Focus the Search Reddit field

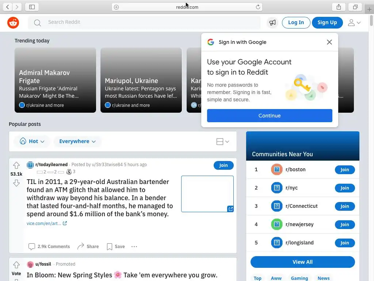click(x=144, y=22)
